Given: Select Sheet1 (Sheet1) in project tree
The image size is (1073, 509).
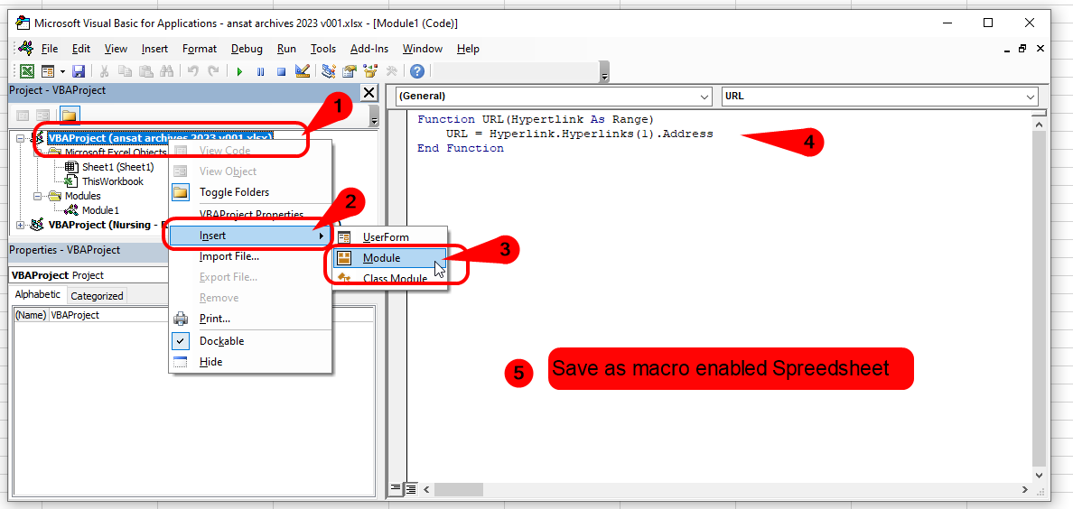Looking at the screenshot, I should pos(117,167).
